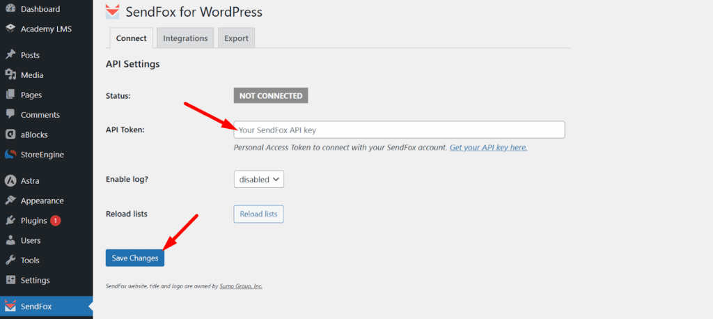713x319 pixels.
Task: Click the Posts pushpin icon
Action: 10,55
